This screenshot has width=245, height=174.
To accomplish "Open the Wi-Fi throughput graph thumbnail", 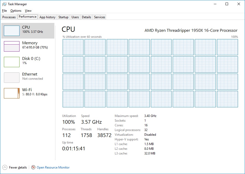I will [12, 93].
